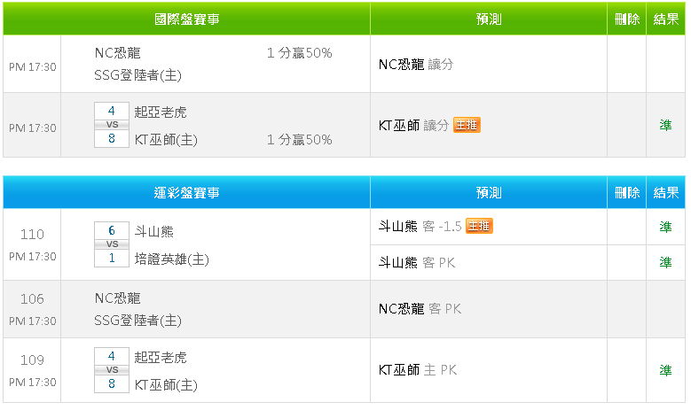Image resolution: width=691 pixels, height=410 pixels.
Task: Open the 斗山熊 客 PK prediction
Action: point(417,262)
